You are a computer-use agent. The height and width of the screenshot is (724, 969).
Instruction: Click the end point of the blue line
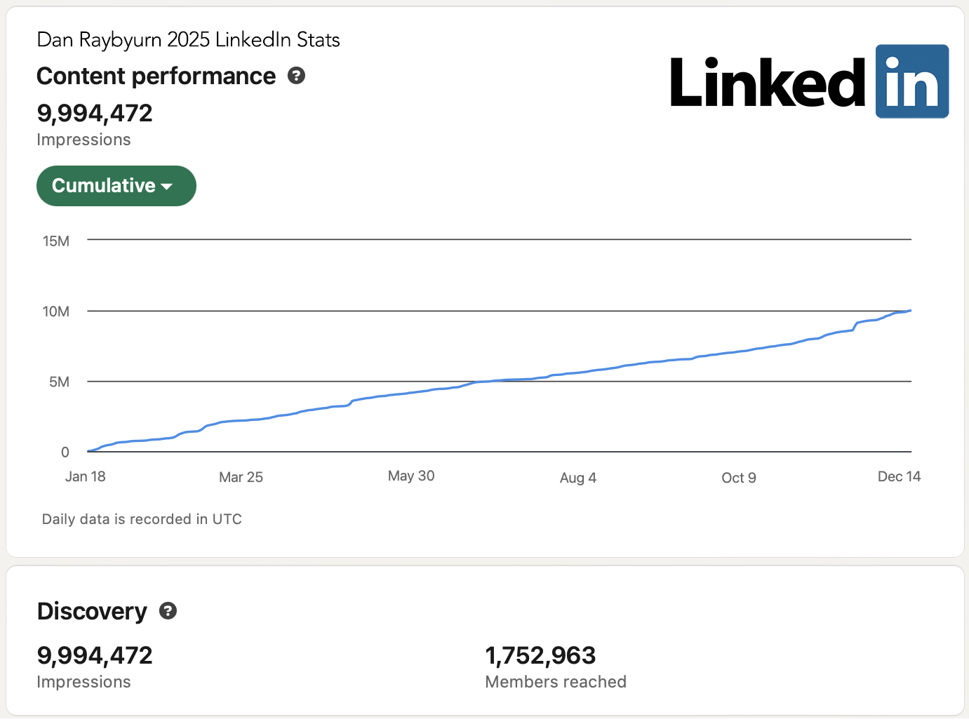click(910, 311)
